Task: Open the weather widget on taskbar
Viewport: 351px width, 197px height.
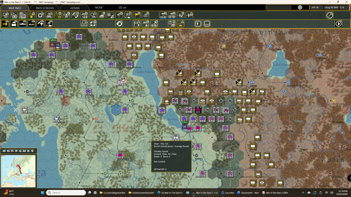Action: point(9,193)
